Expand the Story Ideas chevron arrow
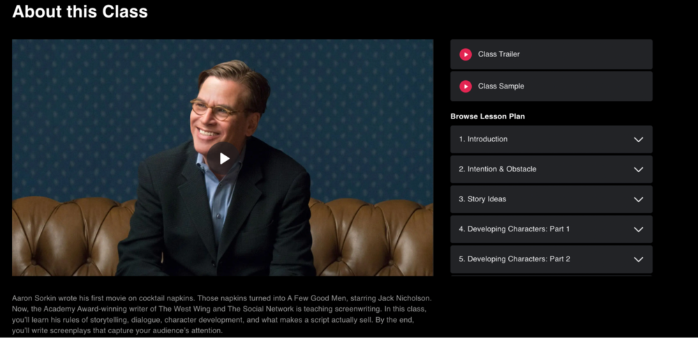 coord(639,200)
